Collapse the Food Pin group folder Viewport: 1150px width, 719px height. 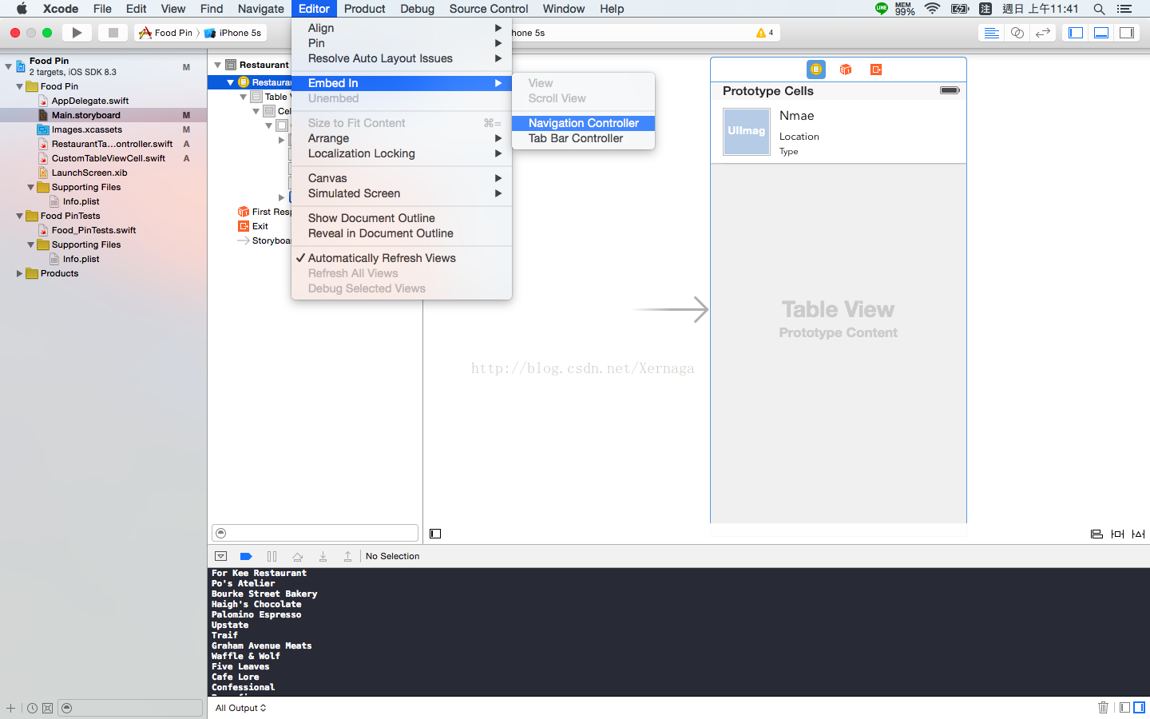(20, 86)
